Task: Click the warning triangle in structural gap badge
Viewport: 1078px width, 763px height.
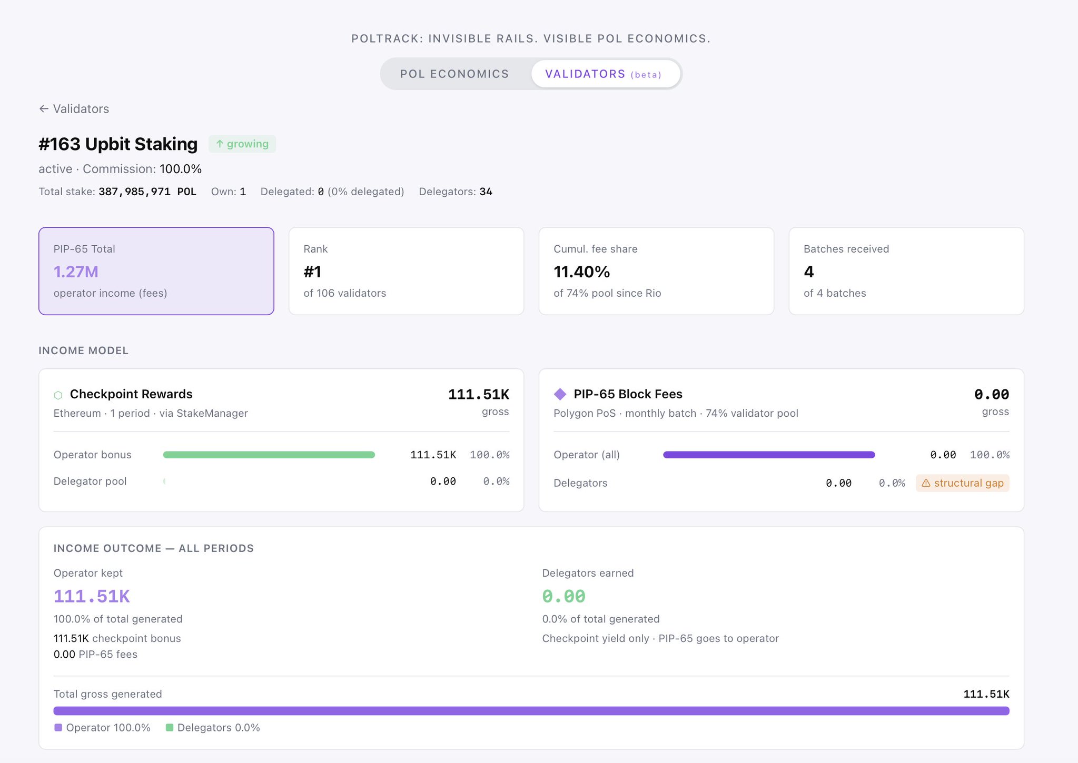Action: [926, 483]
